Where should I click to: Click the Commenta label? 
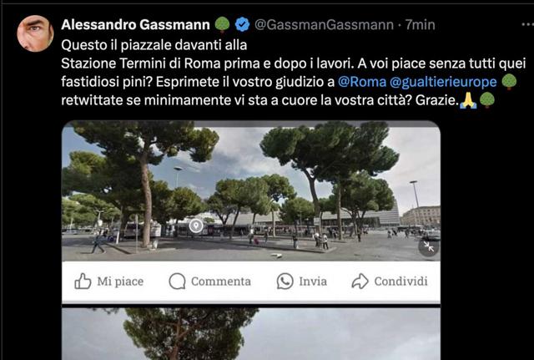point(221,281)
